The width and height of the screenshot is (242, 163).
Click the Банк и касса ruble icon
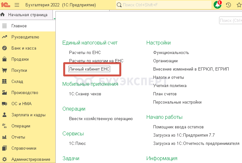tap(4, 48)
